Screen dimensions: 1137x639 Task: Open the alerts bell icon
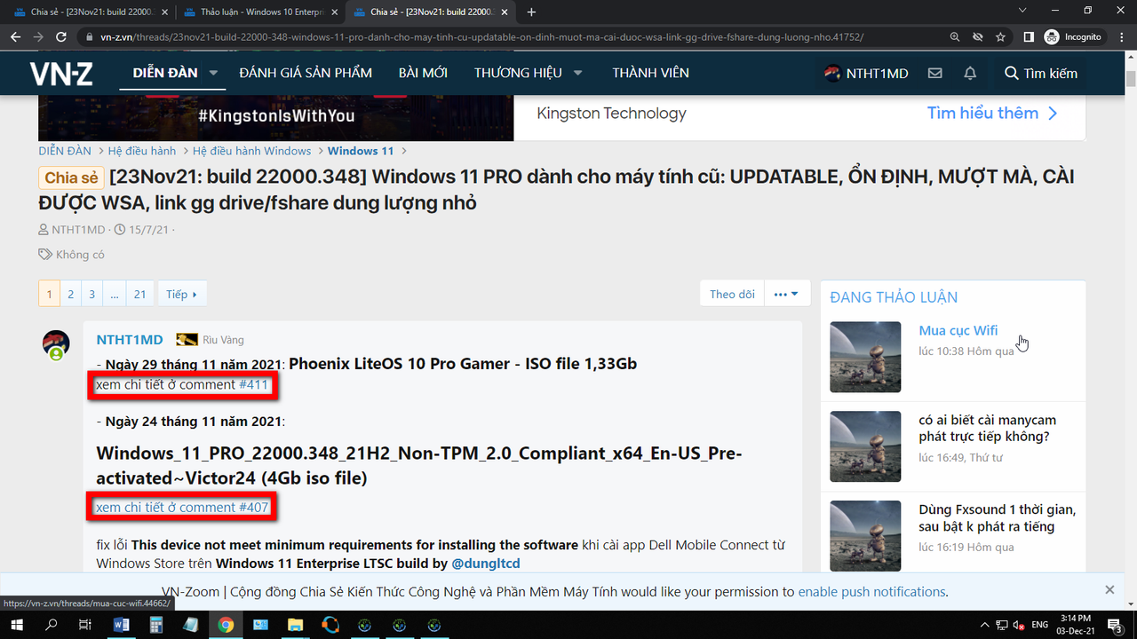pos(970,74)
